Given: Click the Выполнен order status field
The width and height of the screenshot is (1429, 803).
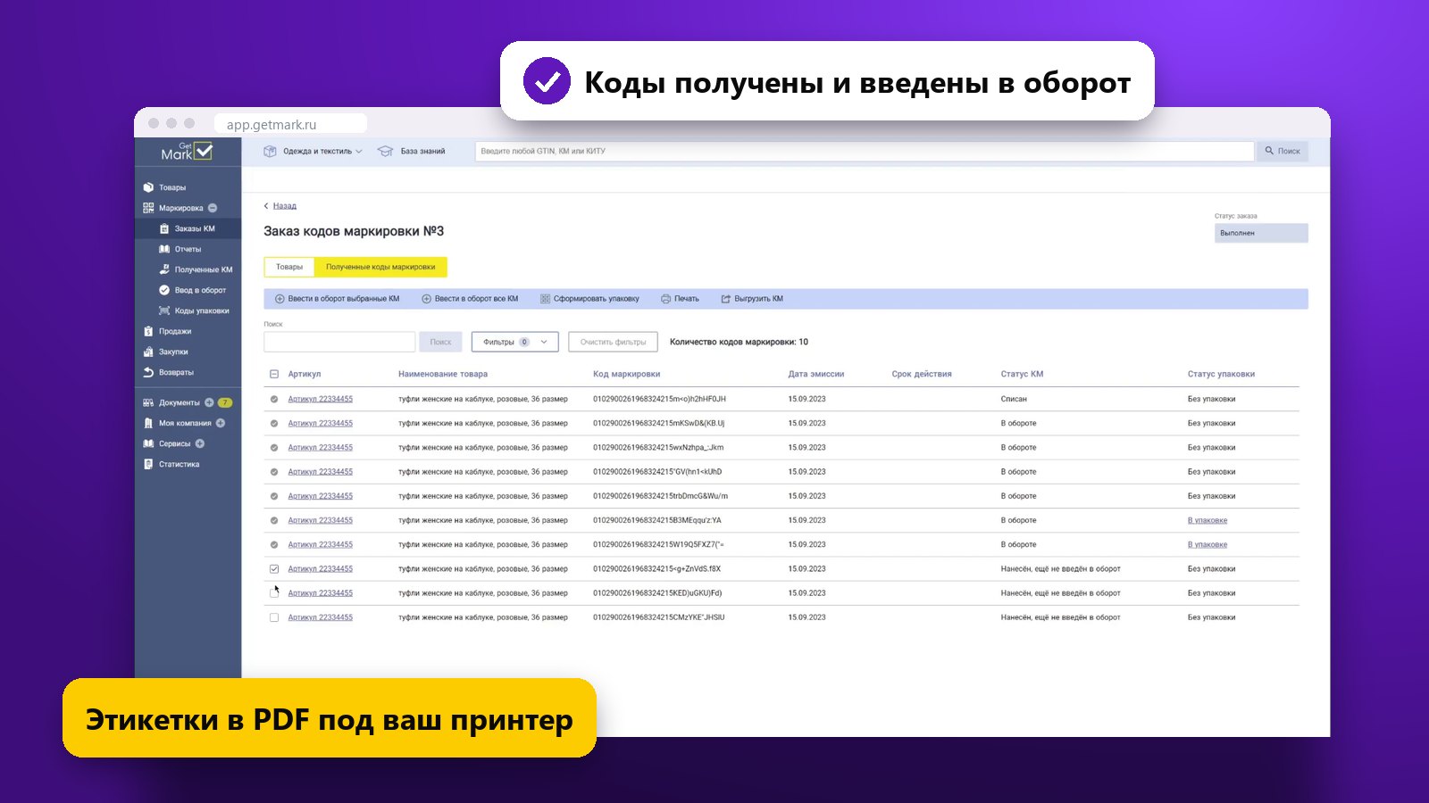Looking at the screenshot, I should pyautogui.click(x=1261, y=233).
